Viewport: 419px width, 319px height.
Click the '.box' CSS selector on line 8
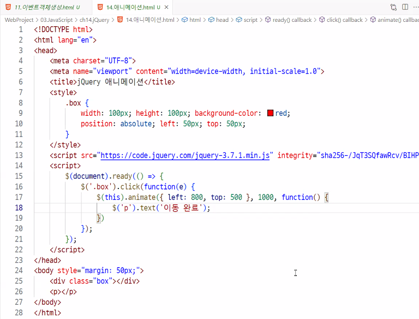73,103
